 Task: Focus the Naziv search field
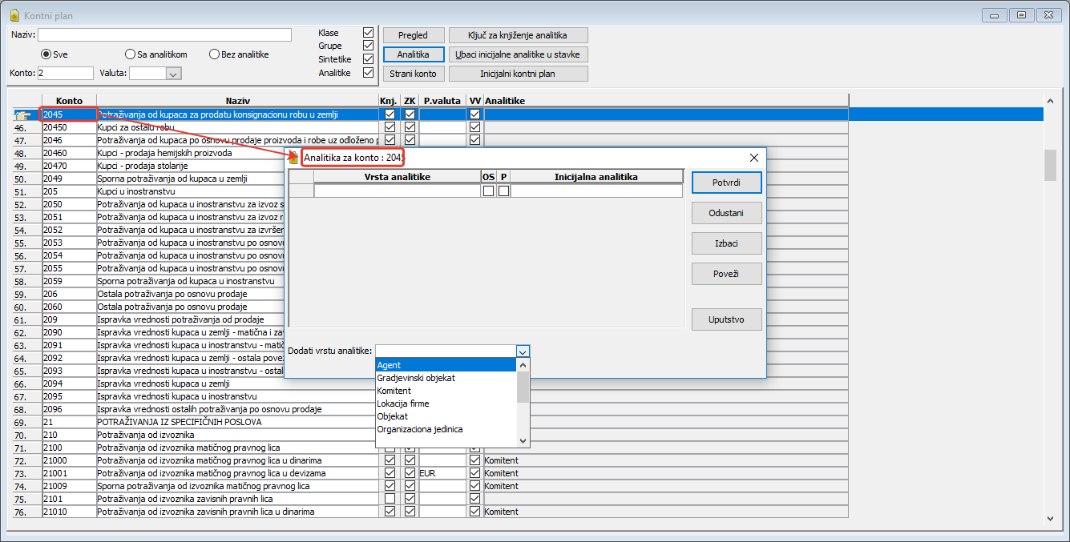(x=164, y=35)
